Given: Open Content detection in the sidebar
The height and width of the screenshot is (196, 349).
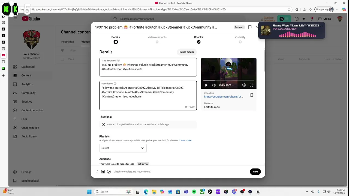Looking at the screenshot, I should pyautogui.click(x=32, y=110).
